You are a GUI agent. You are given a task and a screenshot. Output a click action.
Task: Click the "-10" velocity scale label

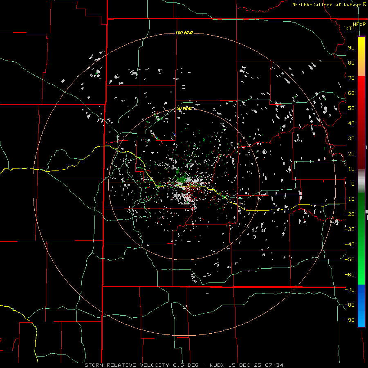point(350,199)
